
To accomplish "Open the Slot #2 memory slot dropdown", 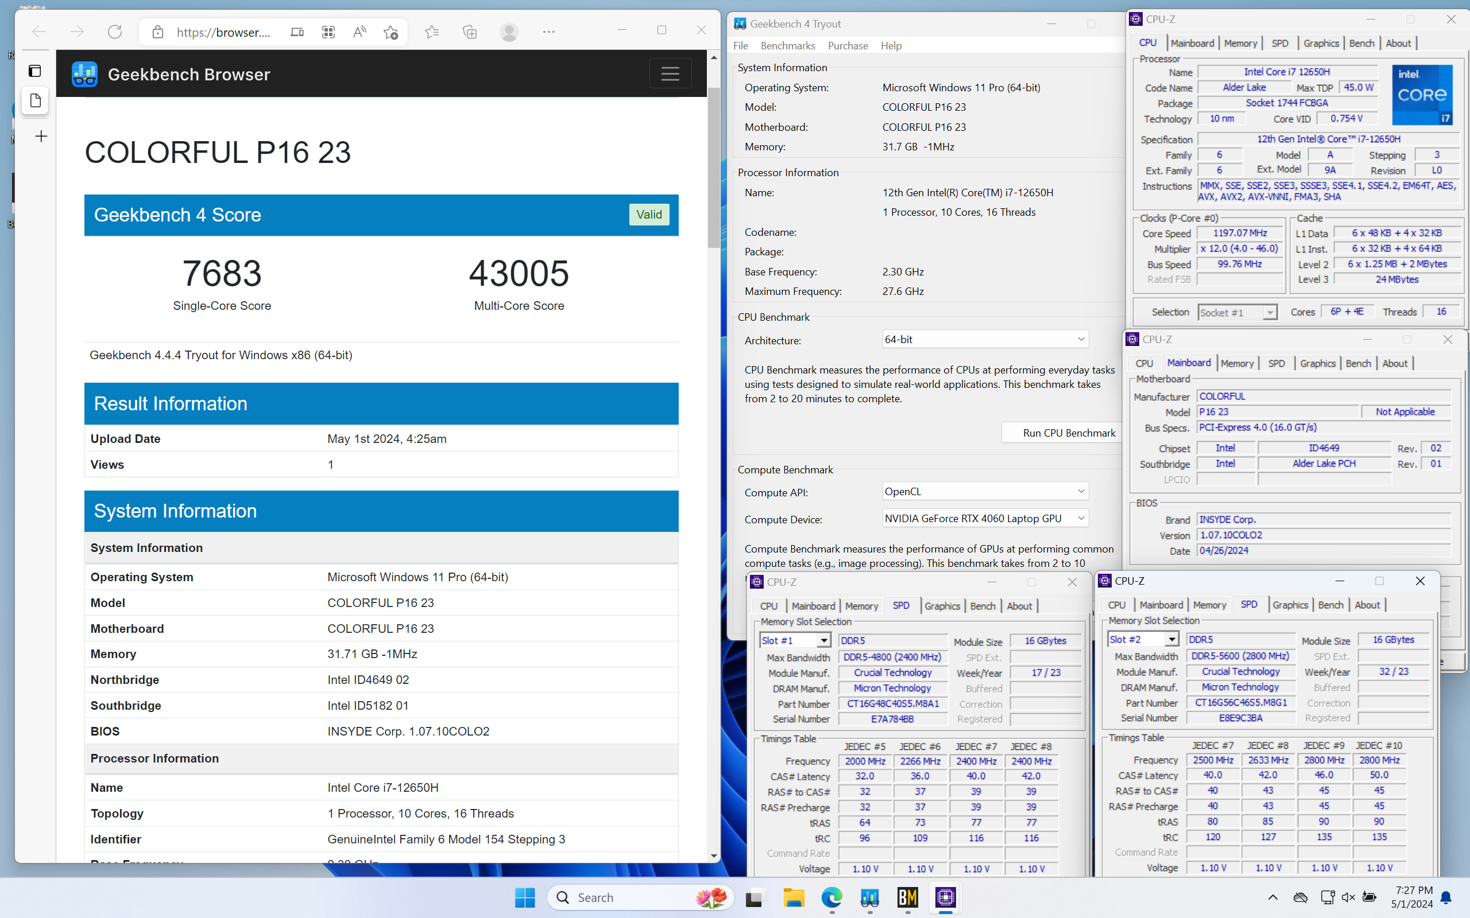I will 1143,639.
